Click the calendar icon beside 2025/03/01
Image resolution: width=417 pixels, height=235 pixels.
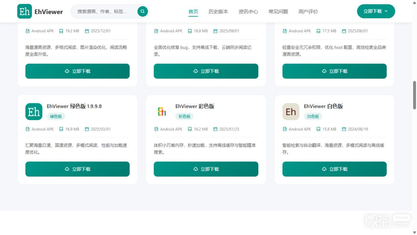point(87,129)
